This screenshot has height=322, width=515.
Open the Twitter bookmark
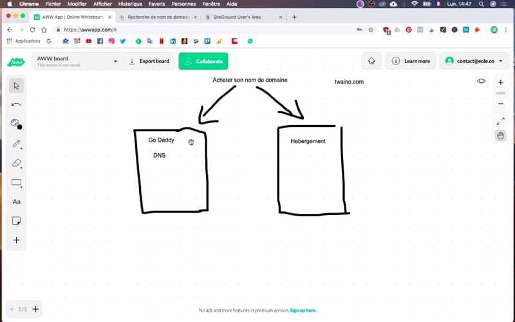pos(123,41)
